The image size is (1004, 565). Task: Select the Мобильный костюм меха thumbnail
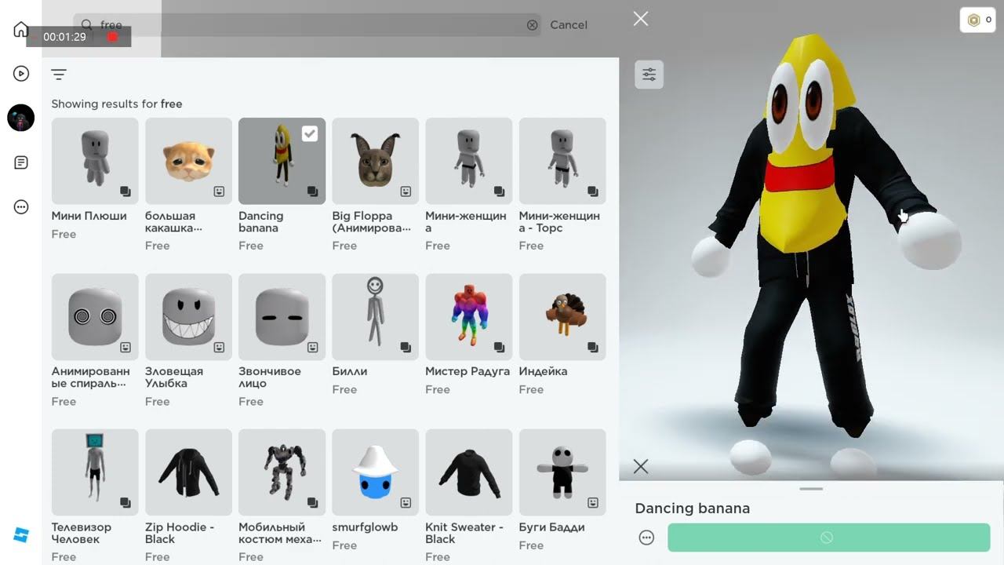click(x=282, y=472)
